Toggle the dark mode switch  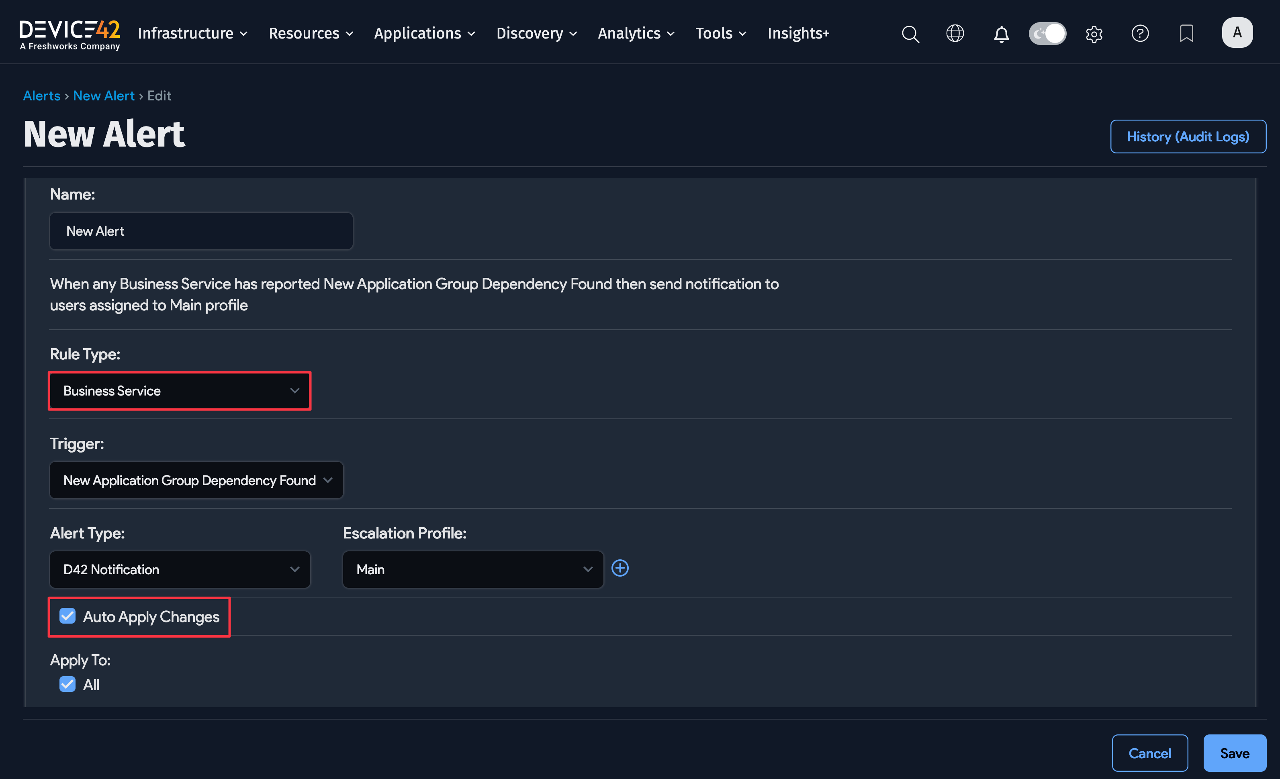point(1047,33)
